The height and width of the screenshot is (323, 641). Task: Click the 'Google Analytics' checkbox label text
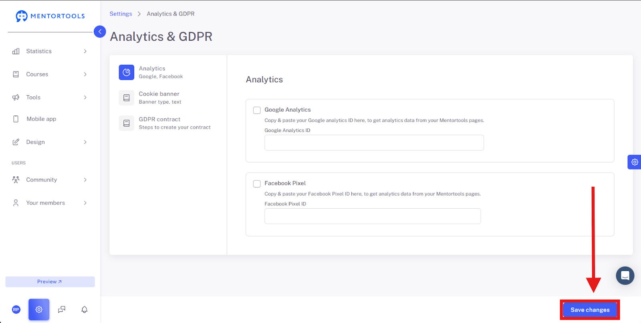tap(288, 110)
